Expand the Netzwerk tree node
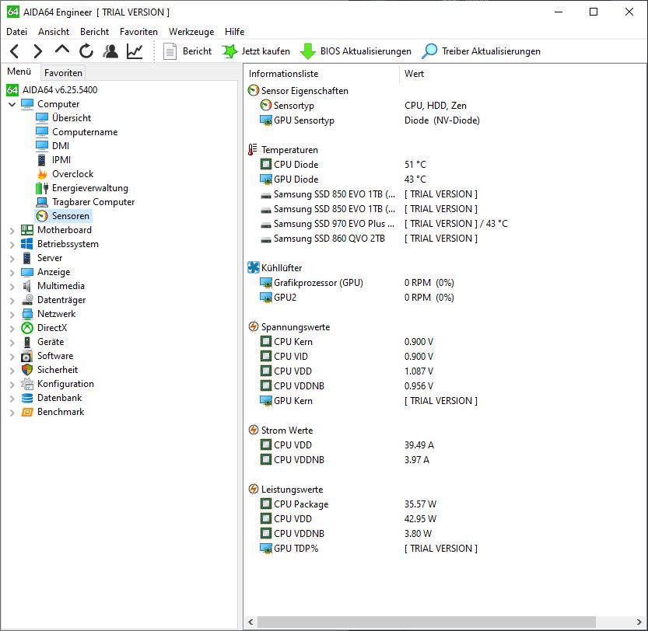 click(12, 315)
